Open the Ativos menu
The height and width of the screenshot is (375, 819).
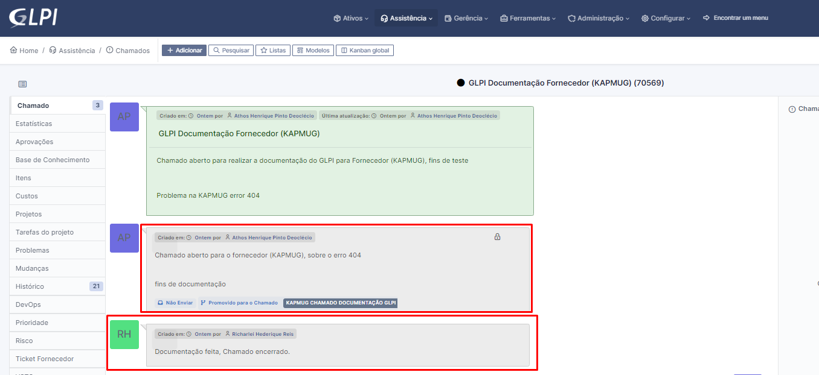351,18
